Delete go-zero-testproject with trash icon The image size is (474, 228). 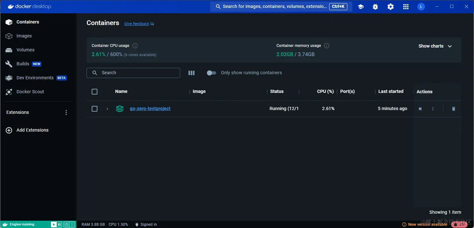pyautogui.click(x=454, y=109)
